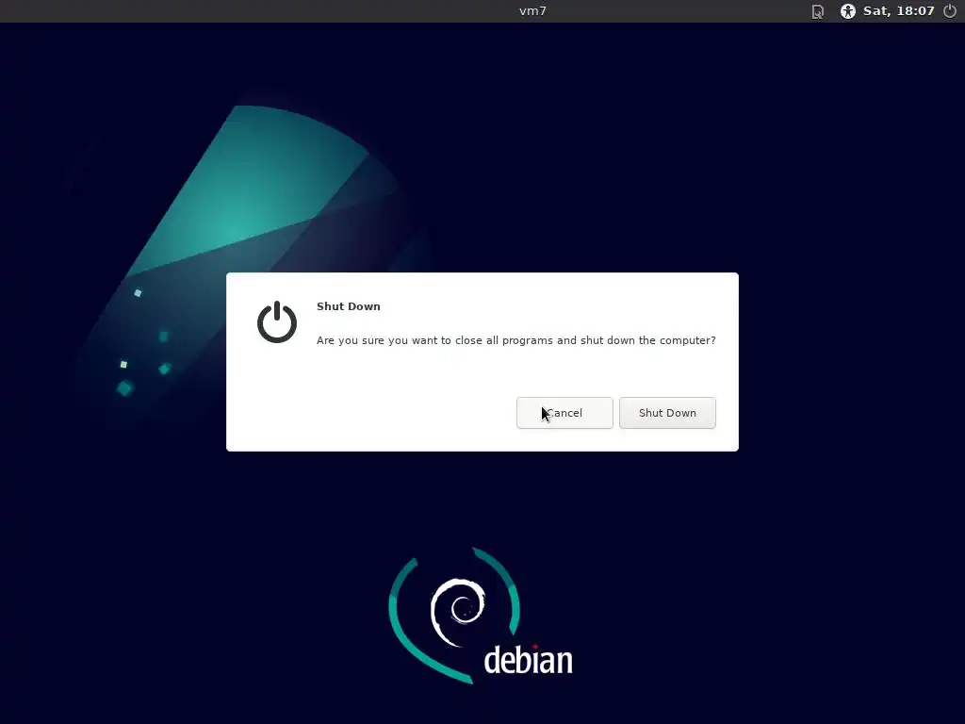This screenshot has height=724, width=965.
Task: Confirm with the Shut Down button
Action: click(x=667, y=413)
